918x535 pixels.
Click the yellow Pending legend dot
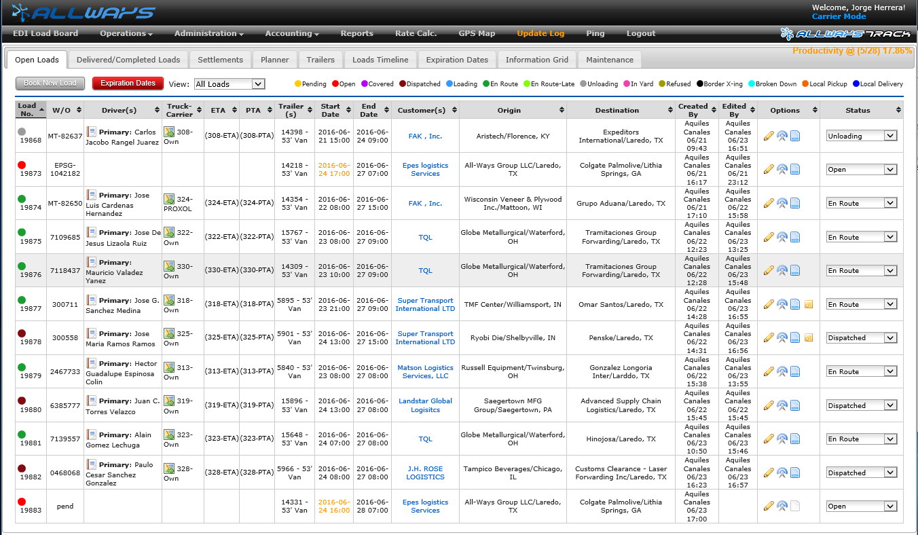coord(298,84)
